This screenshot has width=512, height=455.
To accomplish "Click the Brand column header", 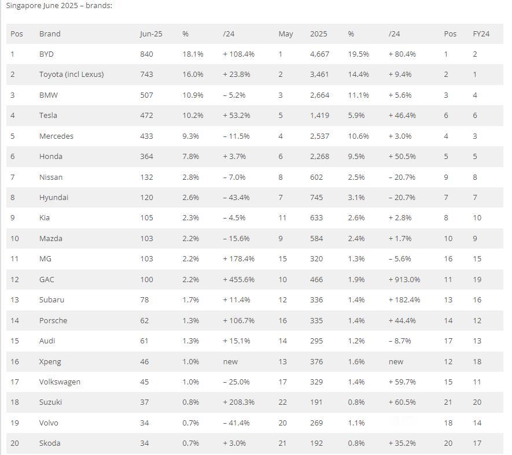I will coord(50,34).
